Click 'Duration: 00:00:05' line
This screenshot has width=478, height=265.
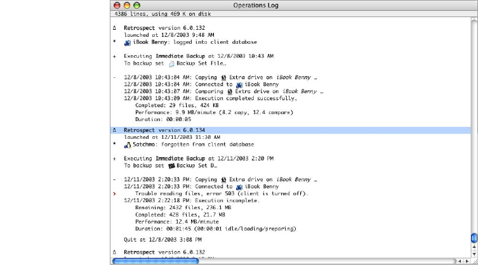coord(163,119)
